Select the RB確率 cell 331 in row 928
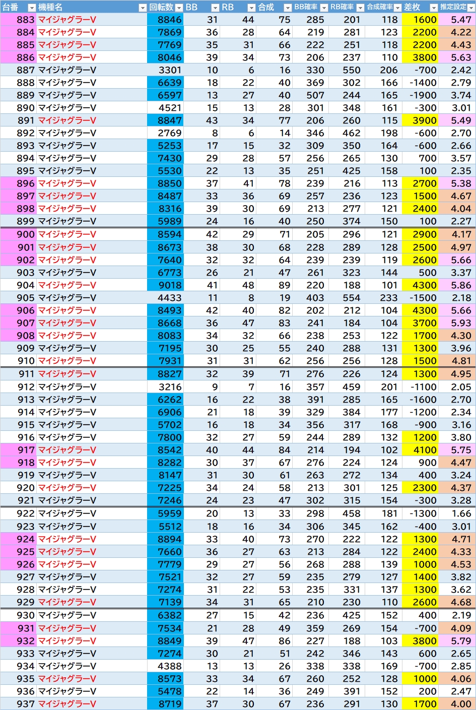This screenshot has height=710, width=476. [x=347, y=590]
